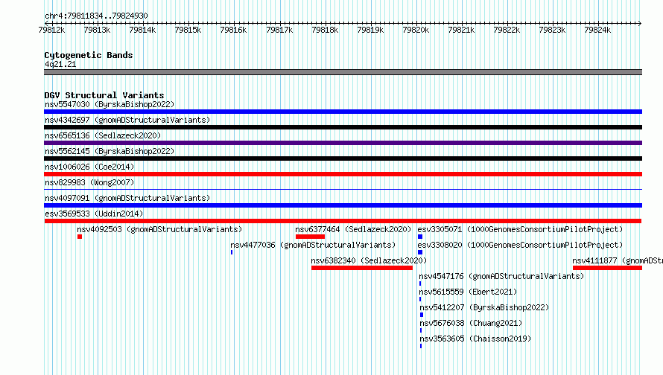Click the purple bar under nsv6565136
This screenshot has height=375, width=663.
(x=343, y=143)
